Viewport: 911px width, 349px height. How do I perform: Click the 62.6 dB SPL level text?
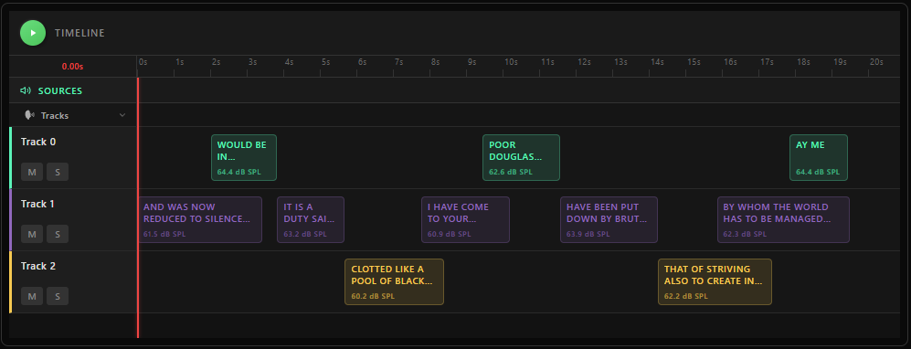tap(511, 172)
